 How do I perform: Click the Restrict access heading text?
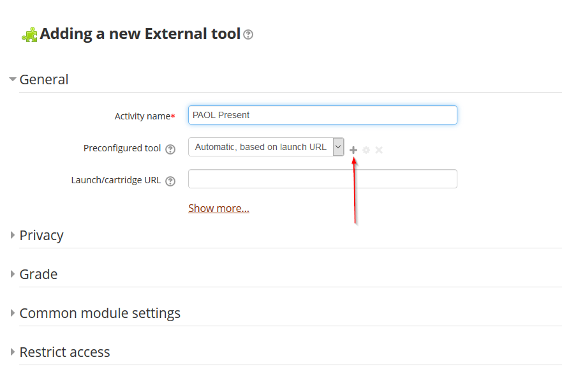point(64,352)
